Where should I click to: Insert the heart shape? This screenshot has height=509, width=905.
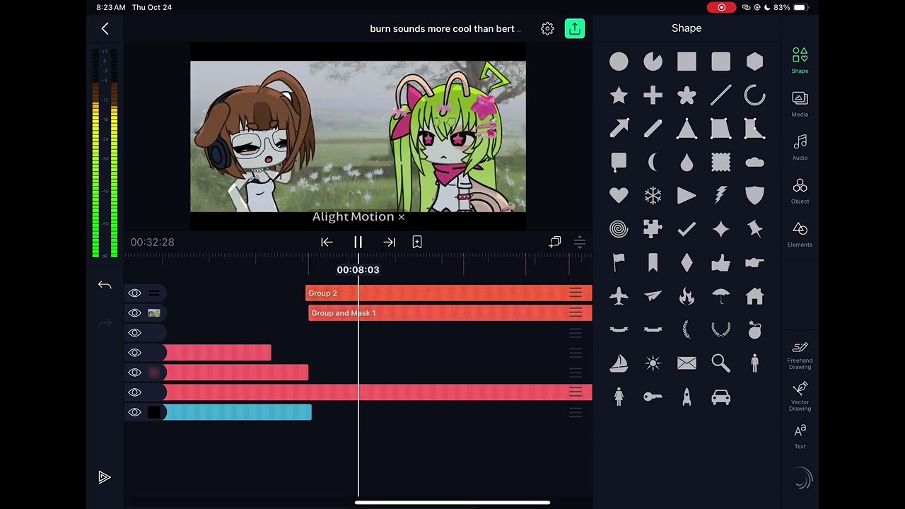tap(619, 196)
